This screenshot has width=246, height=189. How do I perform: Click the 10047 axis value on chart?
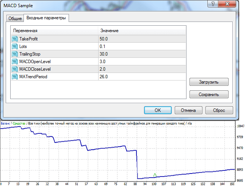[241, 126]
